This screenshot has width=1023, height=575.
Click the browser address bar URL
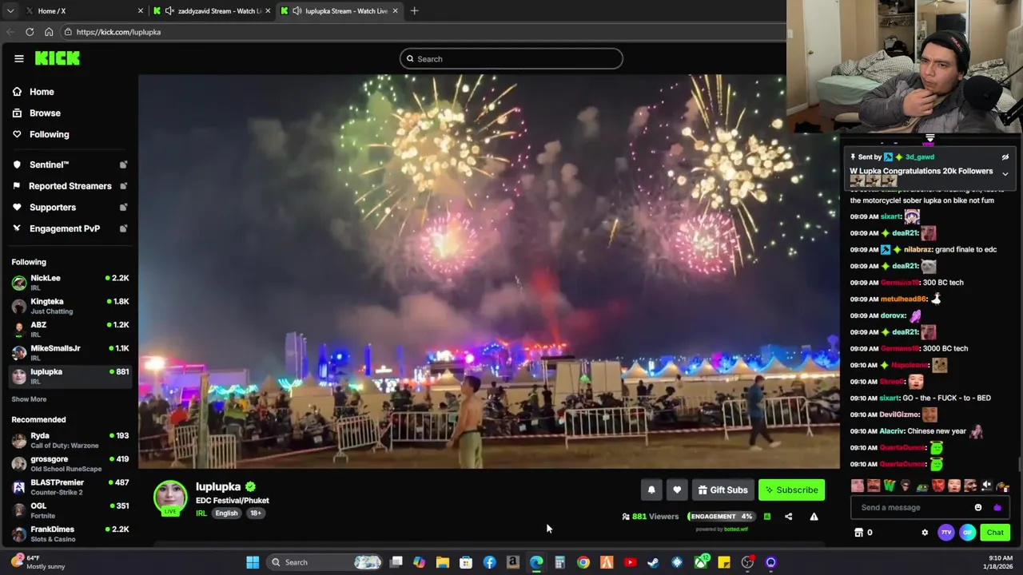coord(118,32)
